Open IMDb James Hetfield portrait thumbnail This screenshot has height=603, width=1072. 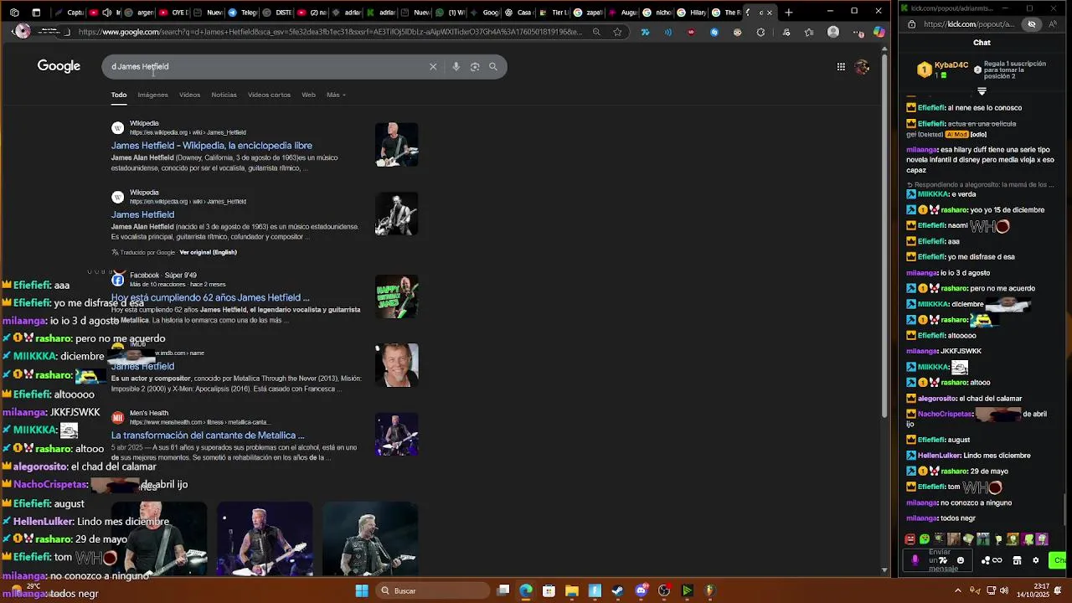click(x=396, y=365)
